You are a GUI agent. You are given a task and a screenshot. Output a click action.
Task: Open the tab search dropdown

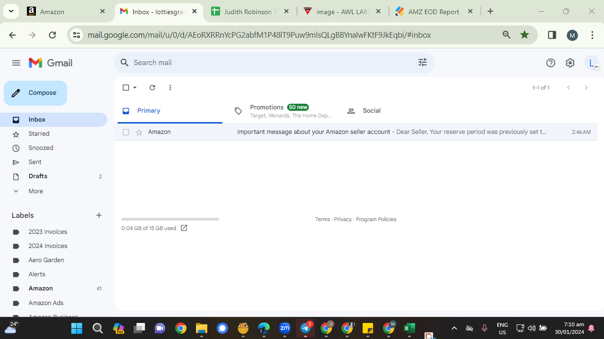pyautogui.click(x=10, y=11)
